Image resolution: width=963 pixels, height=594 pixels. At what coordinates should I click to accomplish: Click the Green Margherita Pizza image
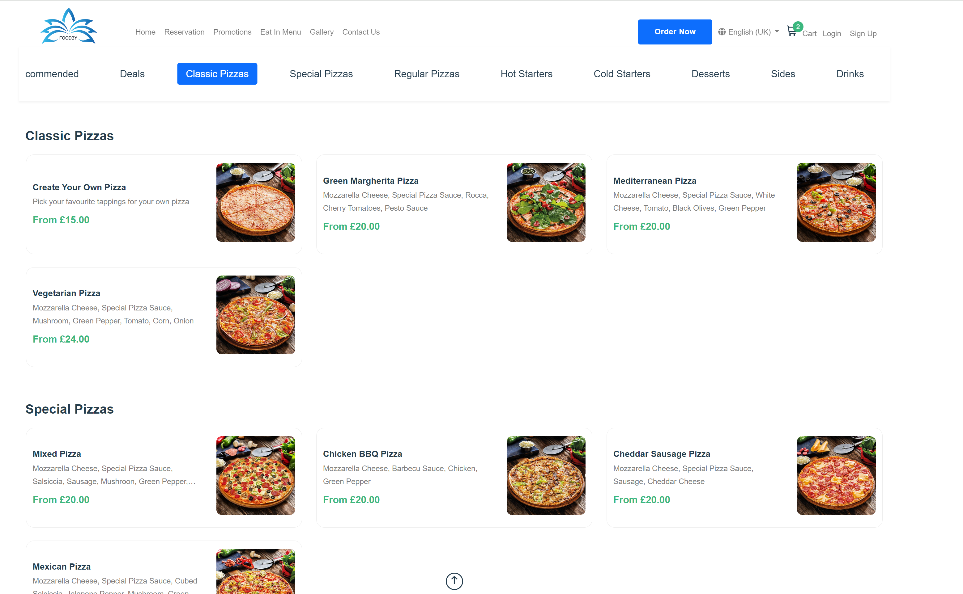pyautogui.click(x=546, y=202)
